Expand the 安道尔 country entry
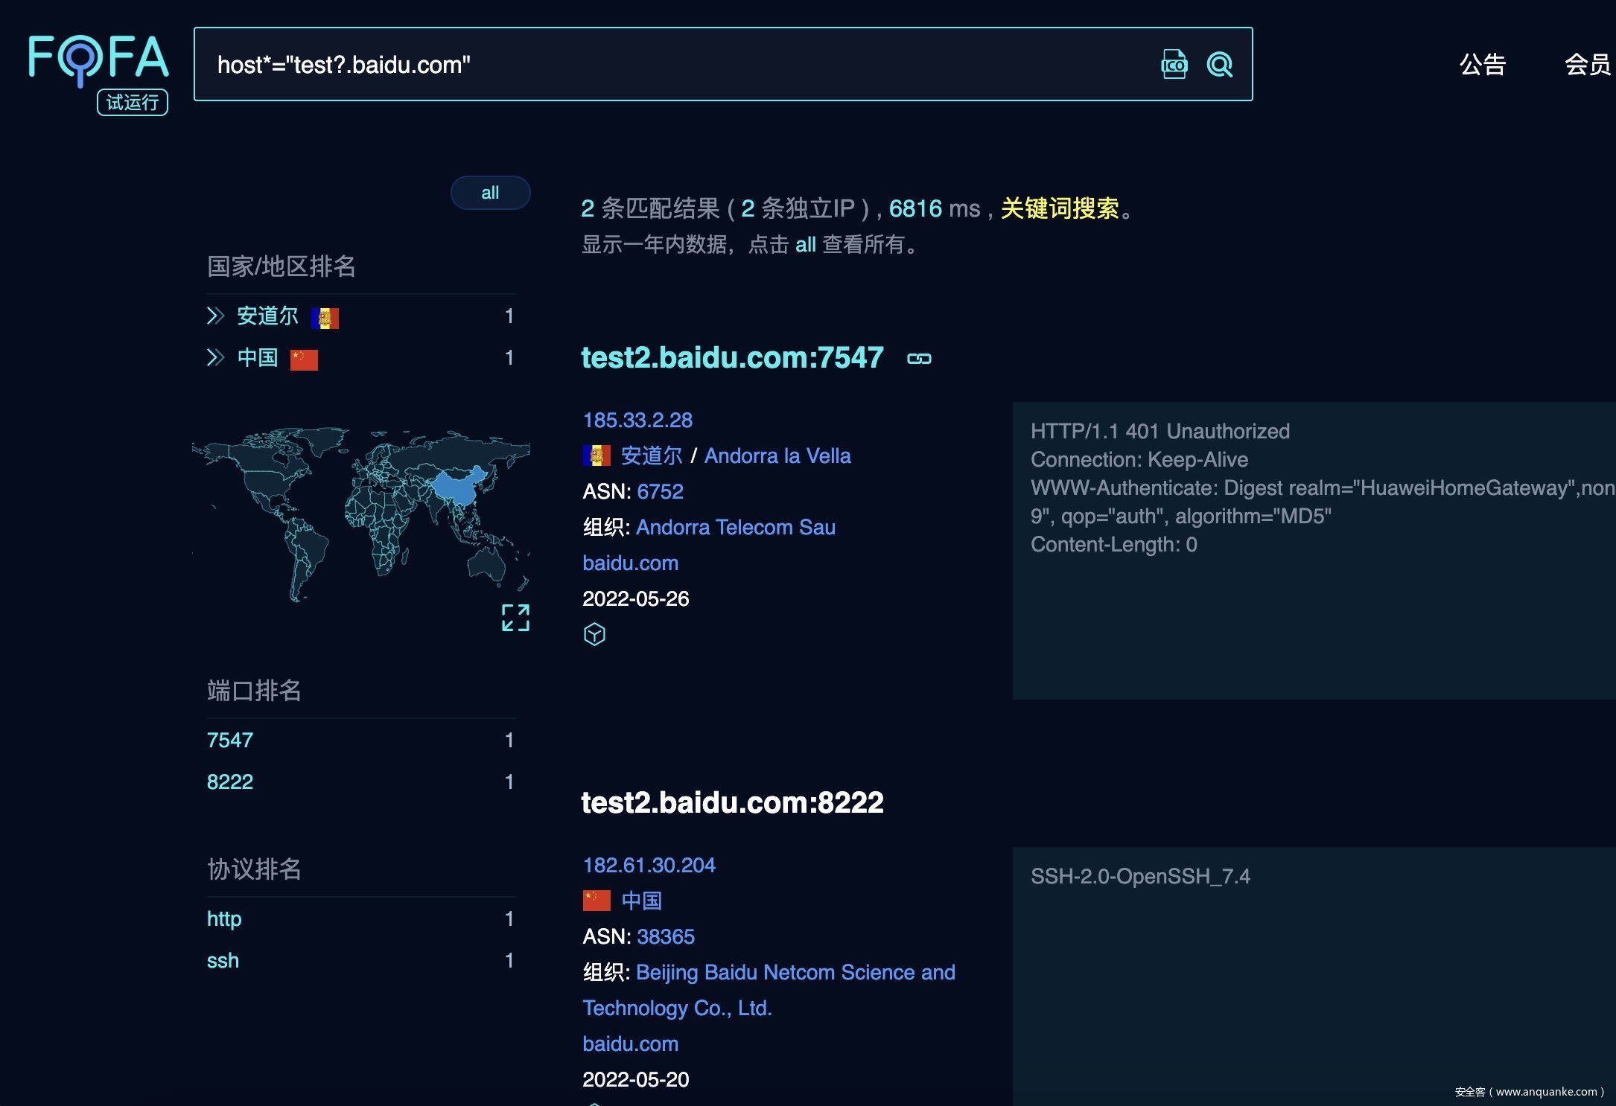Viewport: 1616px width, 1106px height. coord(215,316)
